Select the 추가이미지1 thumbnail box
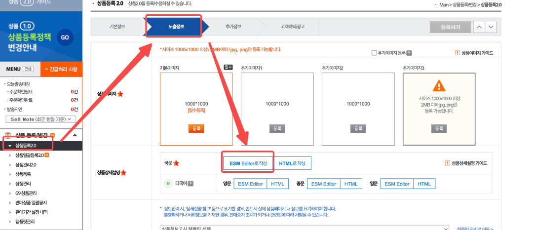 (277, 109)
